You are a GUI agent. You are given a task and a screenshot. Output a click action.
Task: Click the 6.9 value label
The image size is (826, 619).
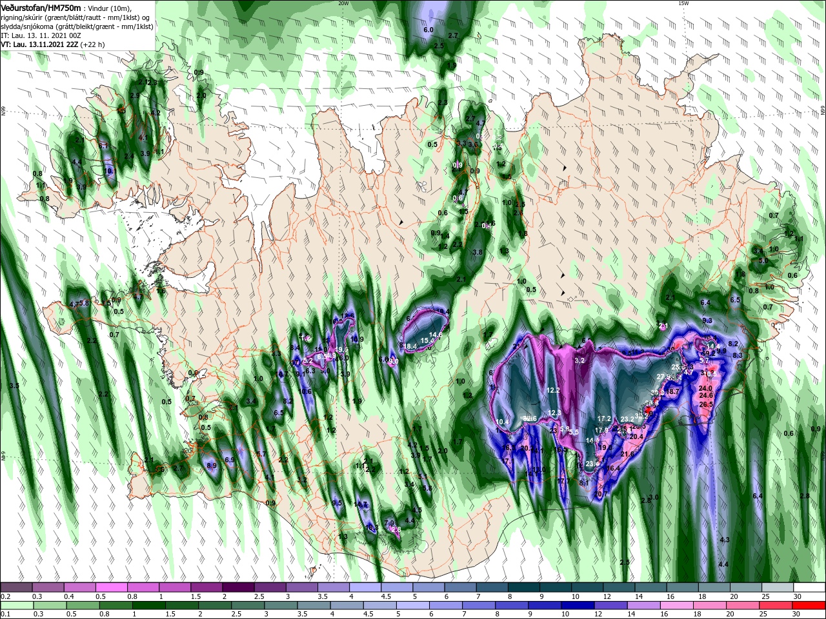coord(230,460)
